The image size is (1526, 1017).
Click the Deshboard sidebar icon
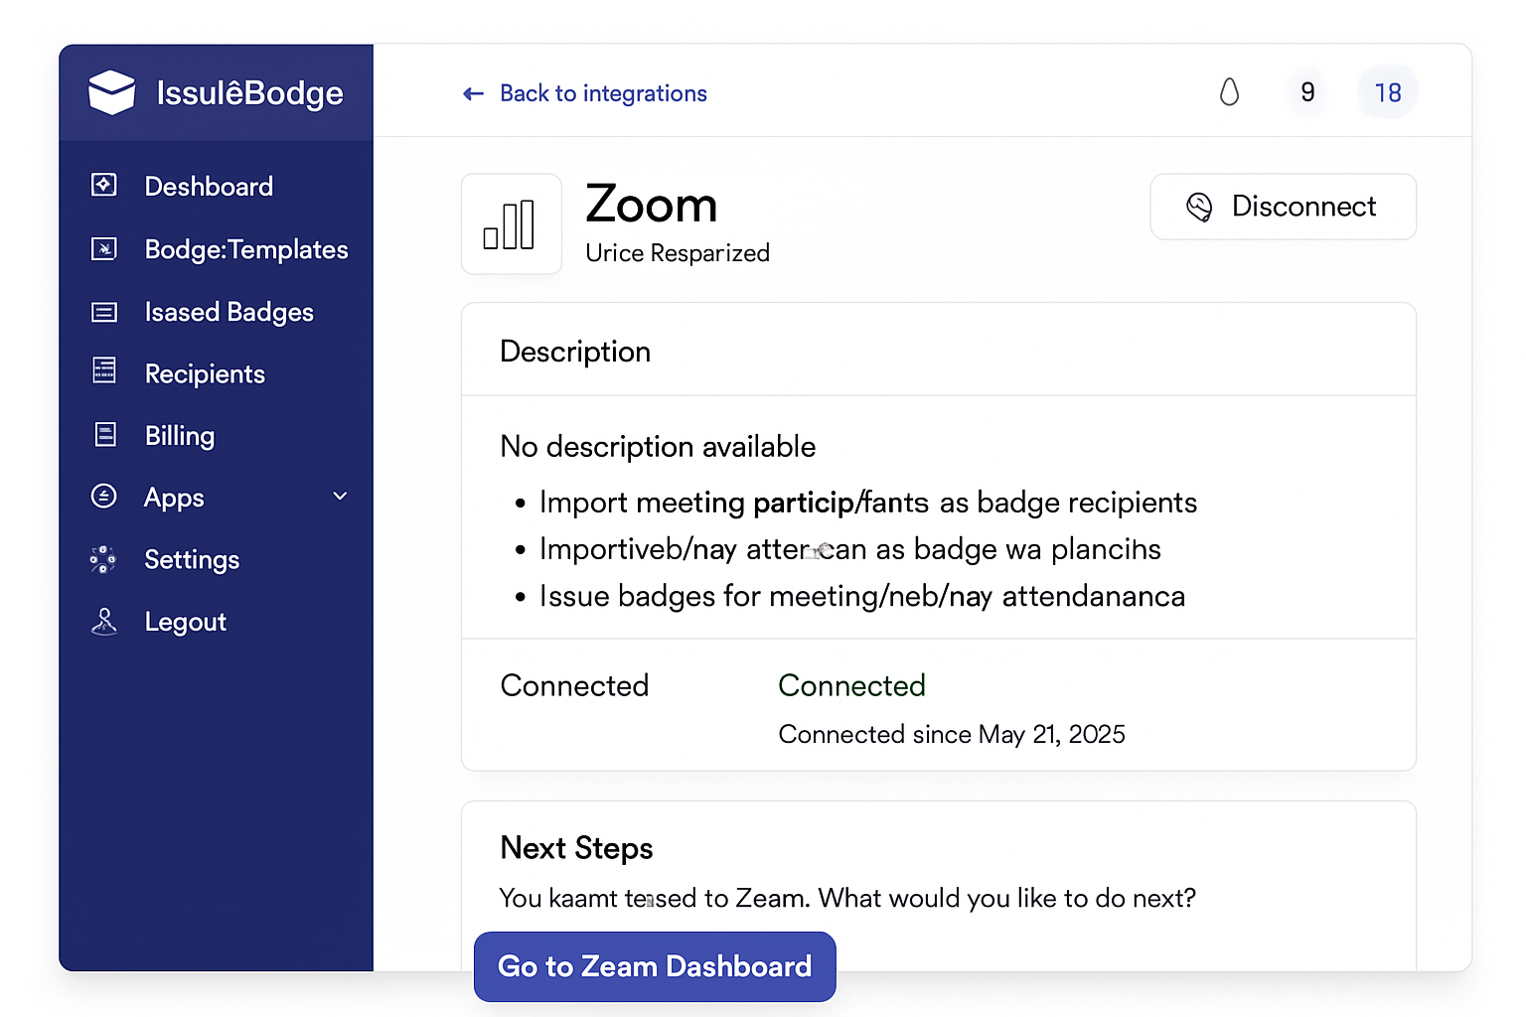click(x=104, y=185)
